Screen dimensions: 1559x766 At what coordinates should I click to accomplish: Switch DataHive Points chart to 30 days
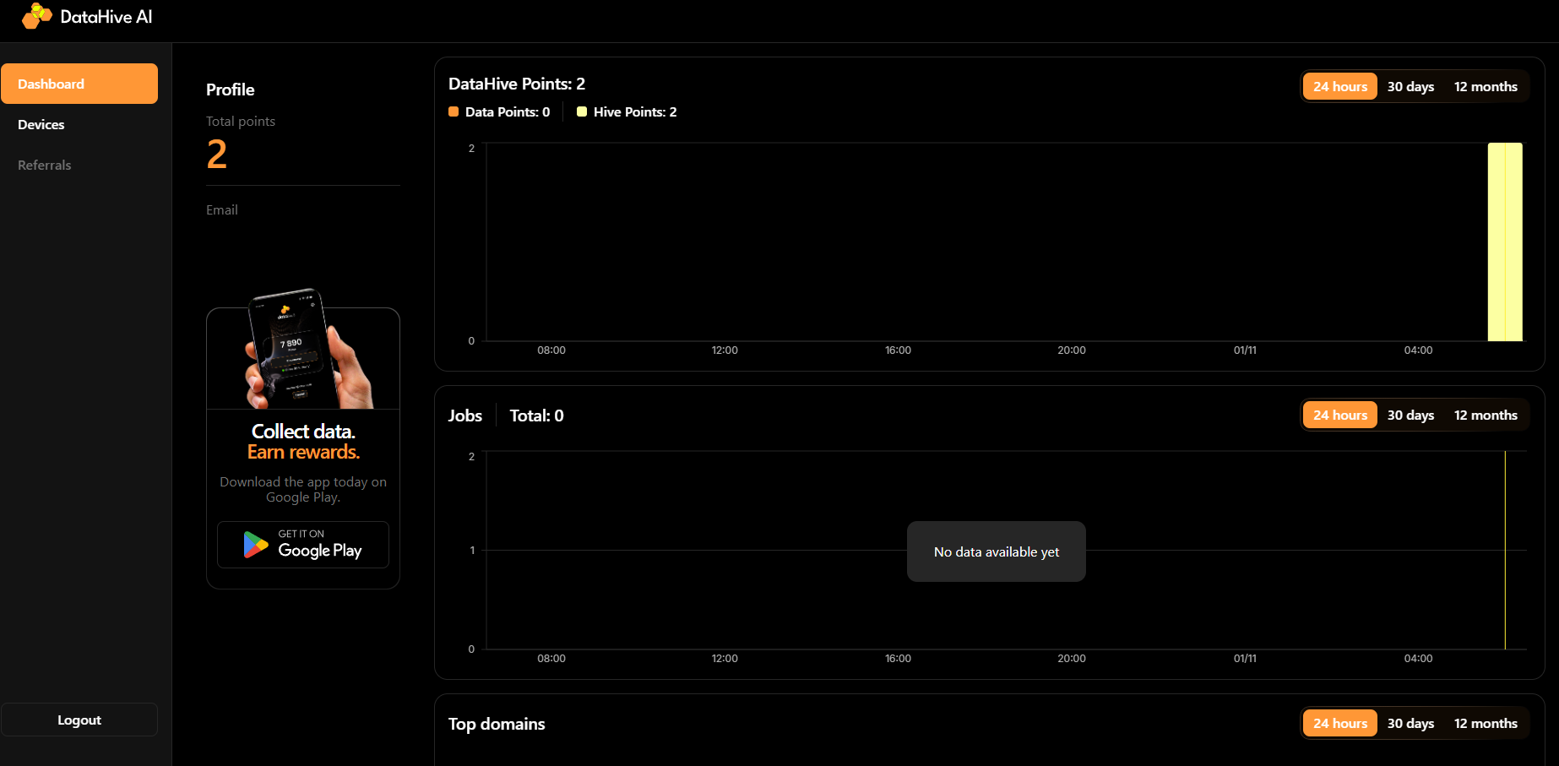pos(1410,86)
